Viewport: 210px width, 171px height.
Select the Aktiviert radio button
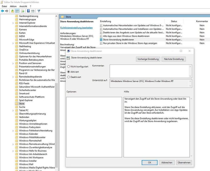pos(69,72)
